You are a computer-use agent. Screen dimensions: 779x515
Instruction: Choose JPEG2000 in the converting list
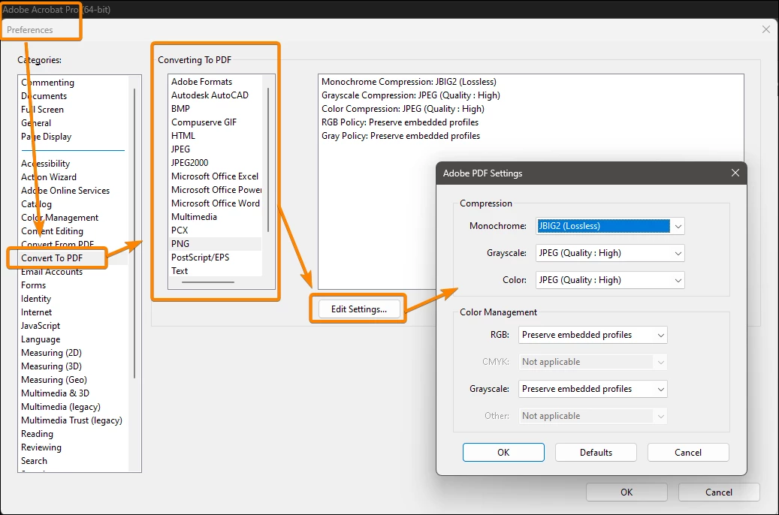coord(189,162)
